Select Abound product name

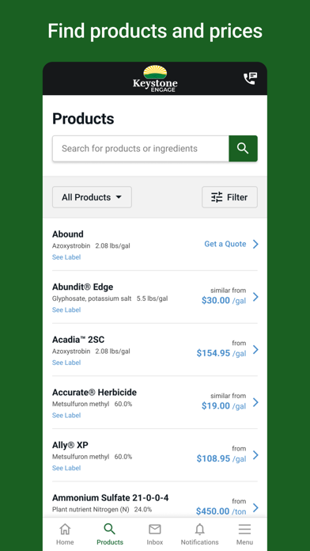coord(68,234)
